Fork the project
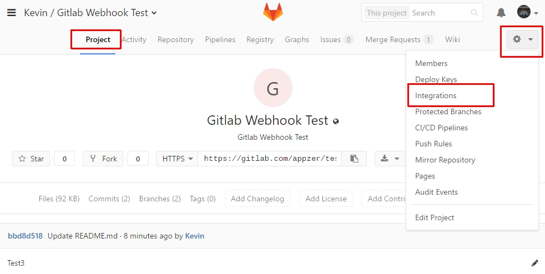This screenshot has width=545, height=274. 103,159
